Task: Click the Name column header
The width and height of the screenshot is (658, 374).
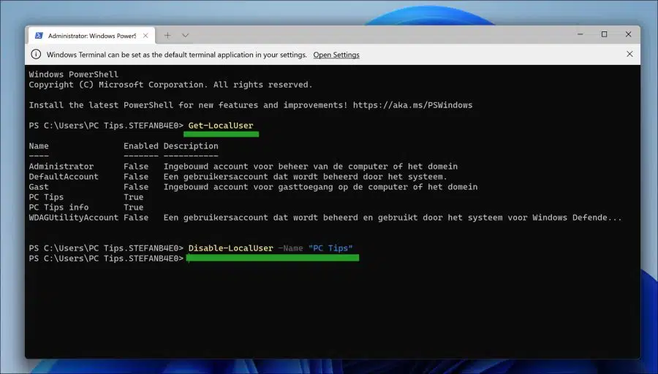Action: coord(39,146)
